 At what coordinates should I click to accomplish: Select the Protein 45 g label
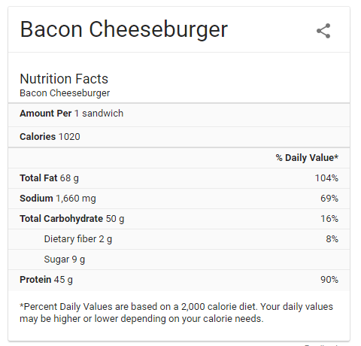[46, 280]
